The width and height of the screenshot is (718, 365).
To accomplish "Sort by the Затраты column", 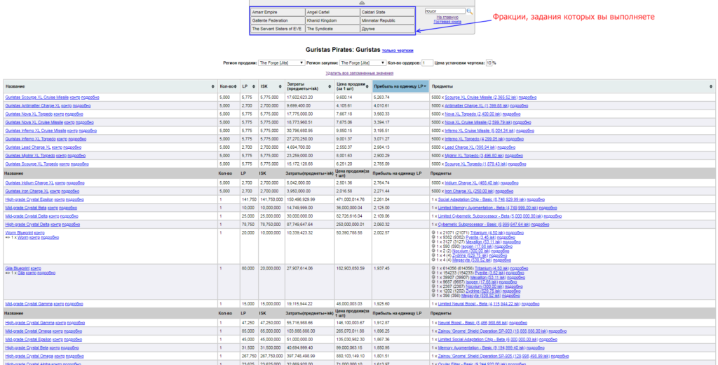I will (309, 86).
